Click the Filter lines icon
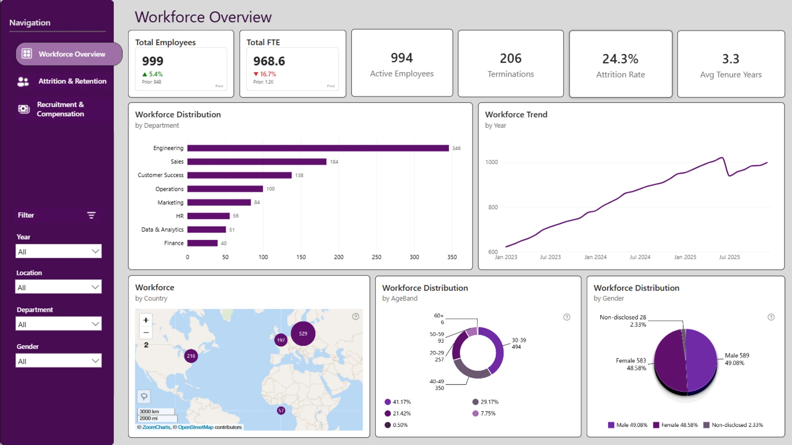Viewport: 792px width, 445px height. click(91, 215)
